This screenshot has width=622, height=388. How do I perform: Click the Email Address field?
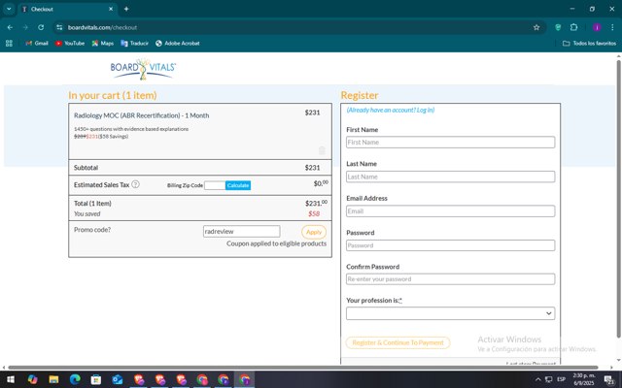pyautogui.click(x=450, y=211)
